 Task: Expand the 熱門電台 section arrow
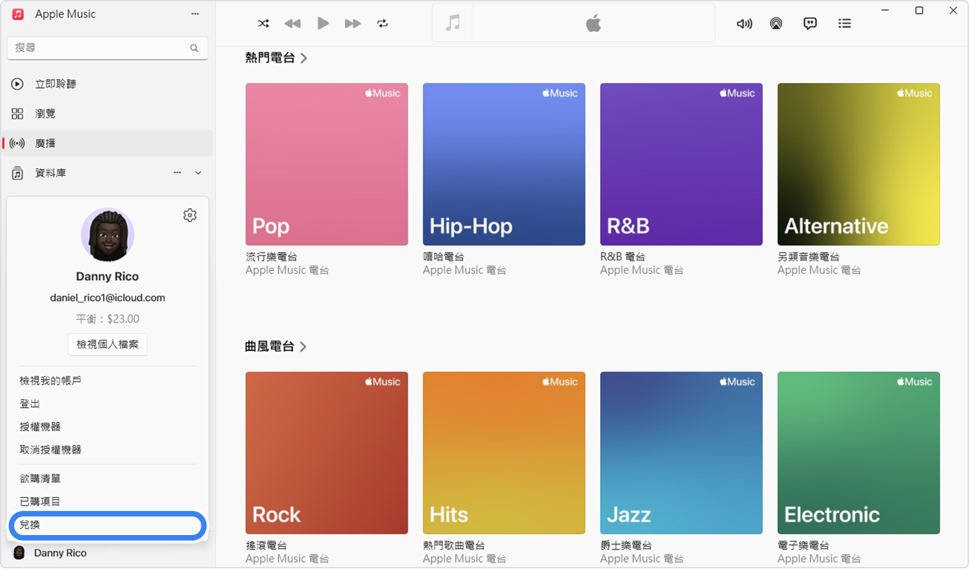[x=304, y=58]
